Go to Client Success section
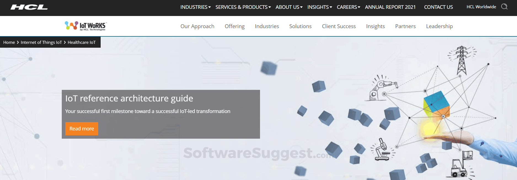This screenshot has width=517, height=180. [x=339, y=26]
